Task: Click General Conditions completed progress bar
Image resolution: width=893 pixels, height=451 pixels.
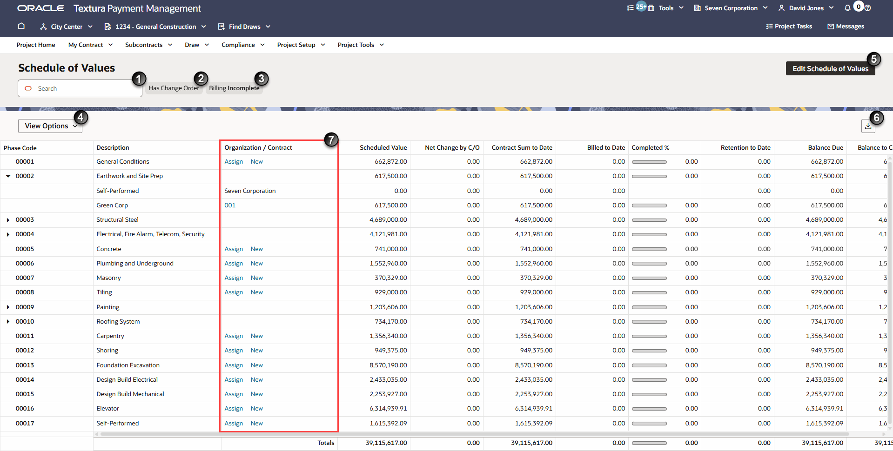Action: tap(649, 162)
